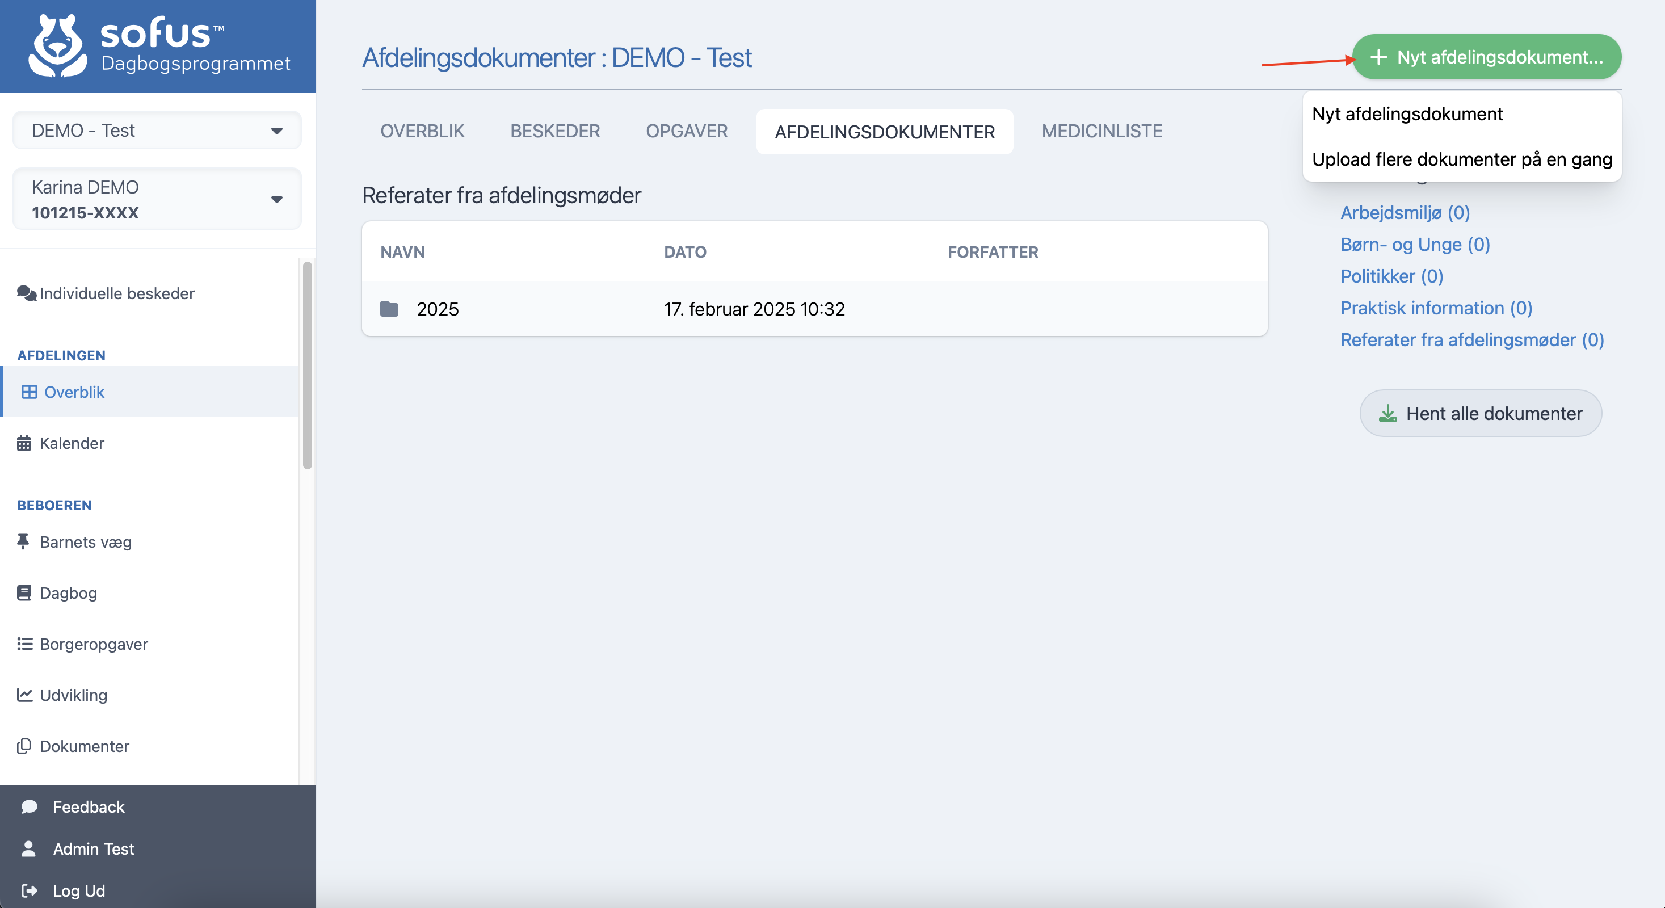Screen dimensions: 1665x908
Task: Open Kalender in the sidebar
Action: [x=150, y=443]
